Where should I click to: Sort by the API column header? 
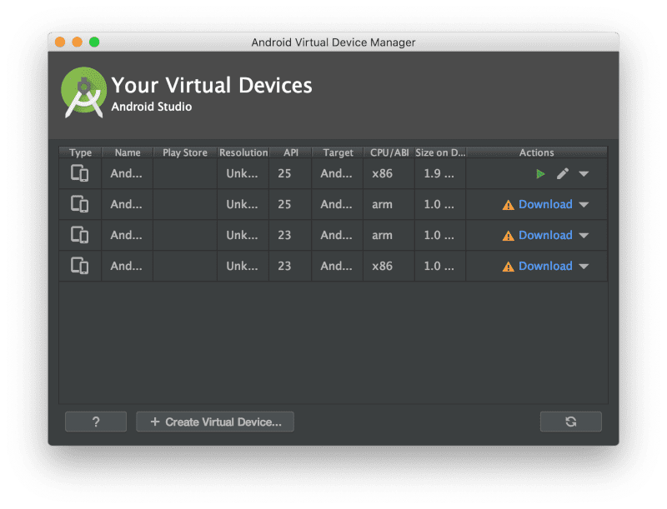(289, 152)
